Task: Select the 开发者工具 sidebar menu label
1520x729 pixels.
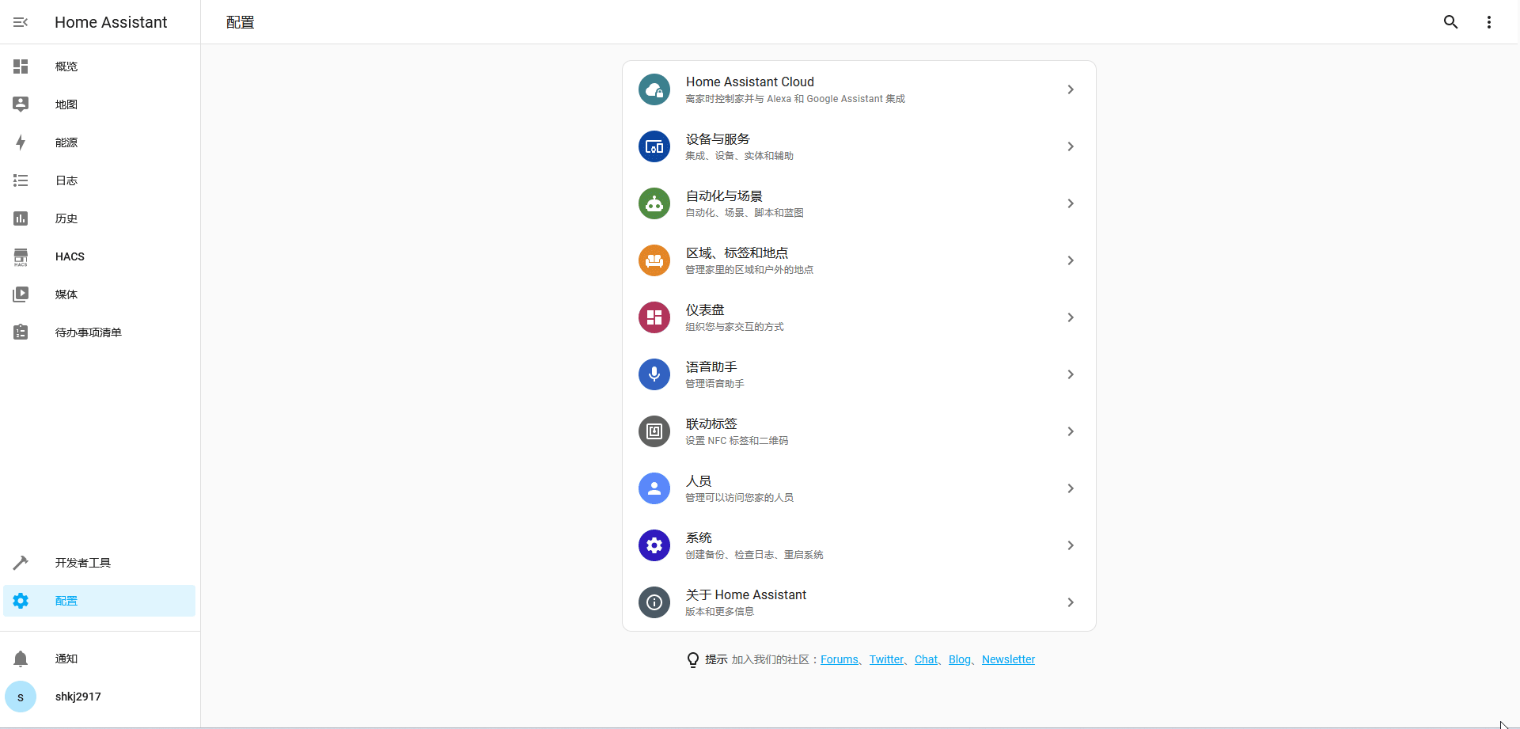Action: [83, 563]
